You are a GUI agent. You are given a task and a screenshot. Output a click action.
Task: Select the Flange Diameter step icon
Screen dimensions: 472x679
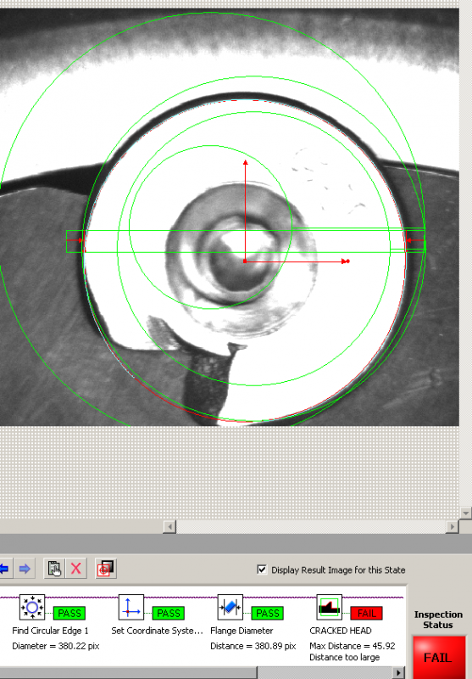click(x=230, y=607)
